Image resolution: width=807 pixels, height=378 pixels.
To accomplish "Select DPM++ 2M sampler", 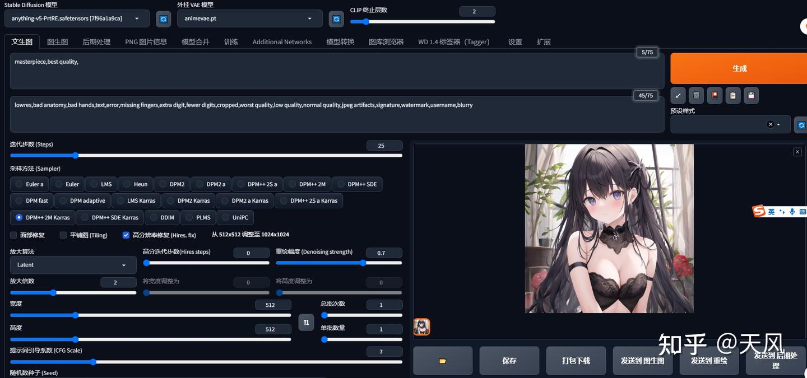I will pos(307,184).
